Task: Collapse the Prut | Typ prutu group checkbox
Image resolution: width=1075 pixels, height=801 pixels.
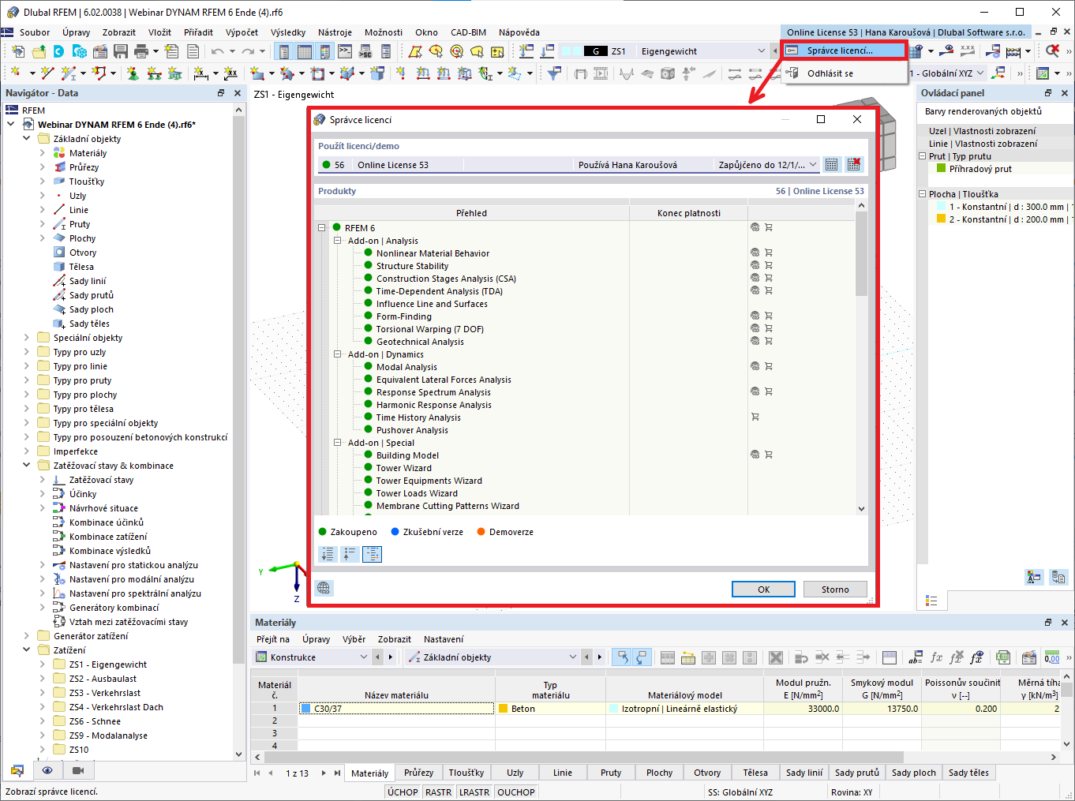Action: pyautogui.click(x=922, y=156)
